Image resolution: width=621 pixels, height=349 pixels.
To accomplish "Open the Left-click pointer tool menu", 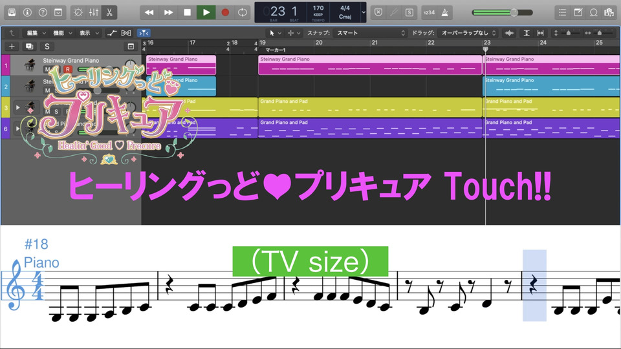I will click(275, 33).
